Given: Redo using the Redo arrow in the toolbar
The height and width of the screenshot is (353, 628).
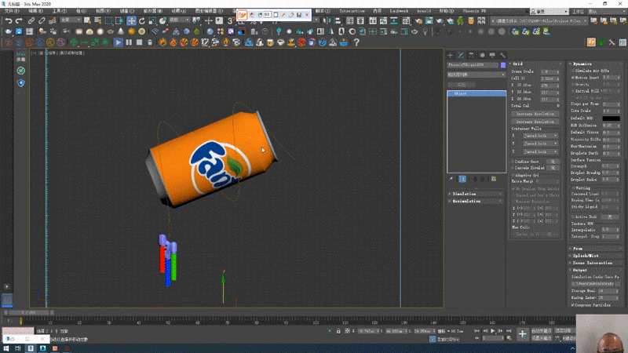Looking at the screenshot, I should [19, 21].
